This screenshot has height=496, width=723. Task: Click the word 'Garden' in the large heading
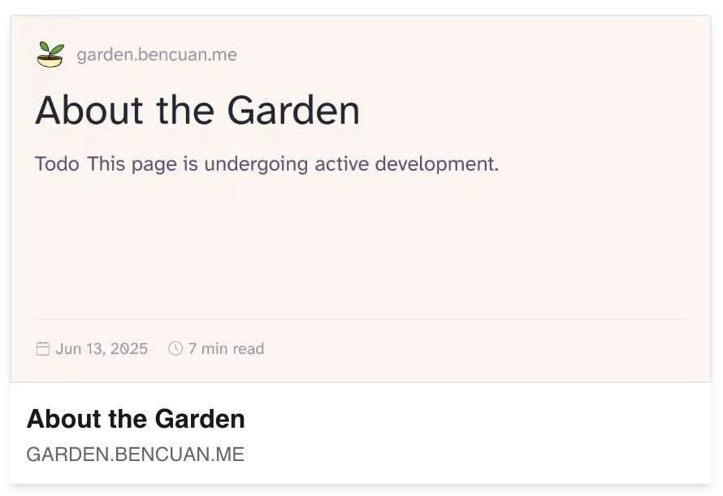293,111
